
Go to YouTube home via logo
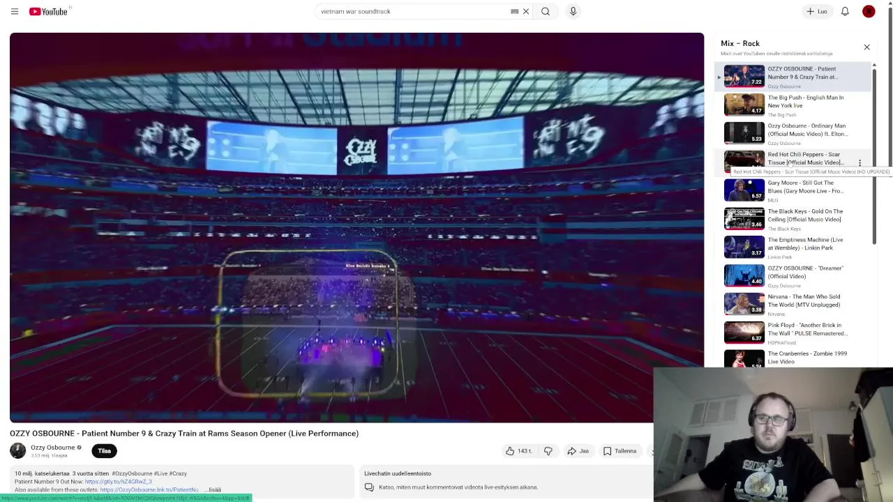coord(49,11)
